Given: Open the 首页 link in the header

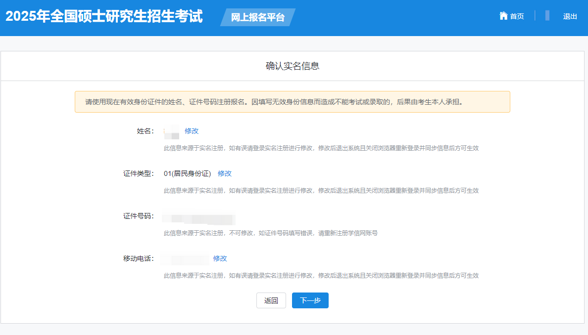Looking at the screenshot, I should (x=517, y=16).
